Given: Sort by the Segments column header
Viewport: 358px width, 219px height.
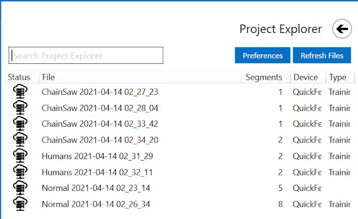Looking at the screenshot, I should pos(264,77).
